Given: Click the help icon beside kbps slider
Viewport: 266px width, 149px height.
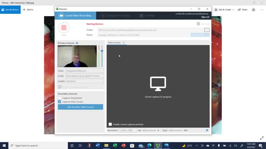Looking at the screenshot, I should [x=207, y=130].
